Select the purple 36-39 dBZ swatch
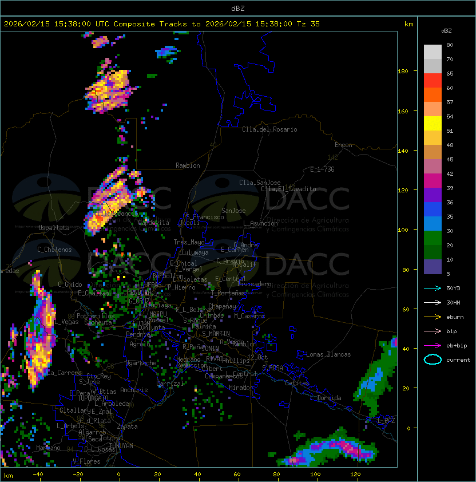This screenshot has width=476, height=482. pos(433,195)
